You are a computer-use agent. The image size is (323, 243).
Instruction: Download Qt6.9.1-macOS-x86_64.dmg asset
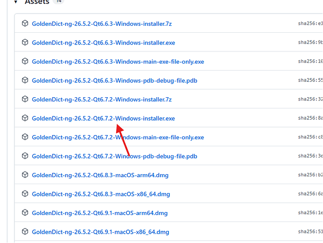pos(101,232)
